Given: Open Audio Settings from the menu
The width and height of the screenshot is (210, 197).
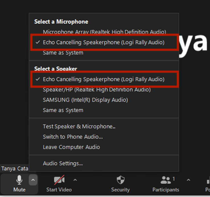Looking at the screenshot, I should 63,164.
